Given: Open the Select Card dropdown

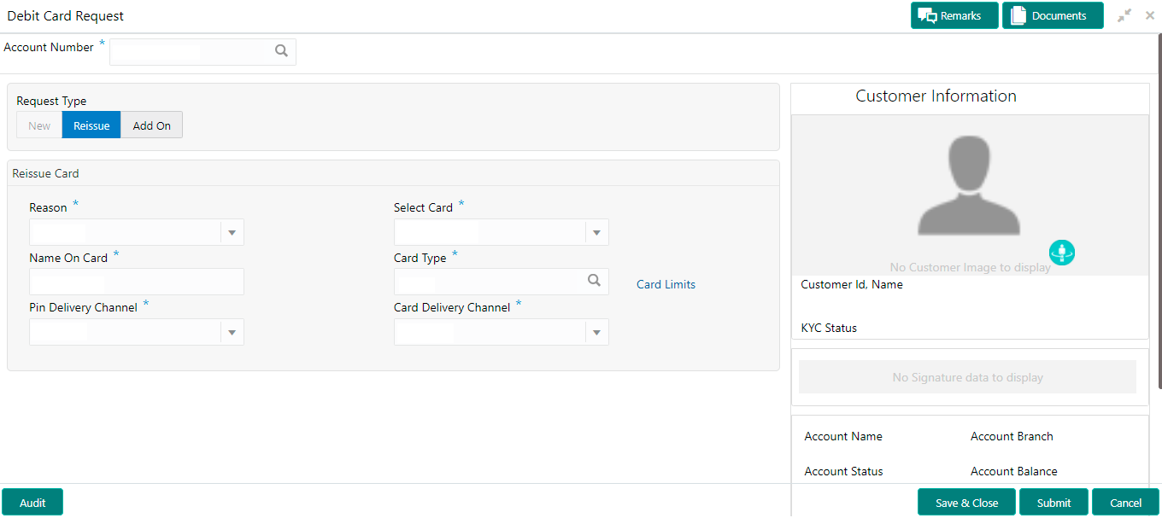Looking at the screenshot, I should click(596, 233).
